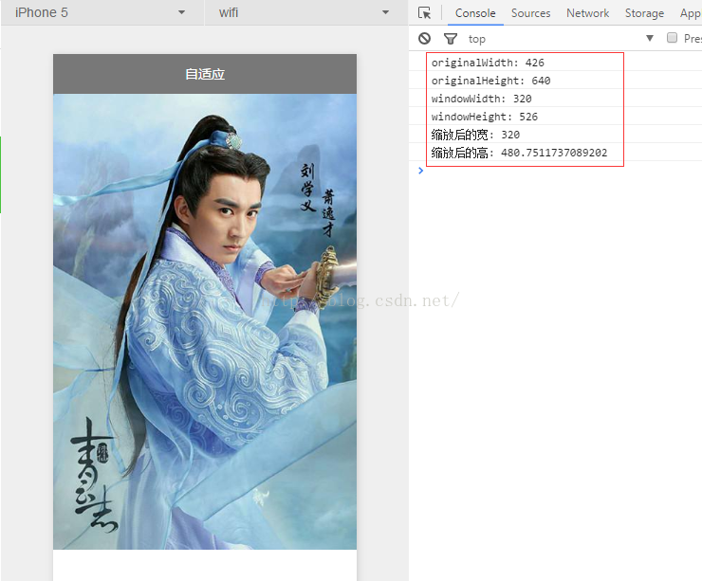Click the console input prompt arrow
The height and width of the screenshot is (581, 702).
420,171
